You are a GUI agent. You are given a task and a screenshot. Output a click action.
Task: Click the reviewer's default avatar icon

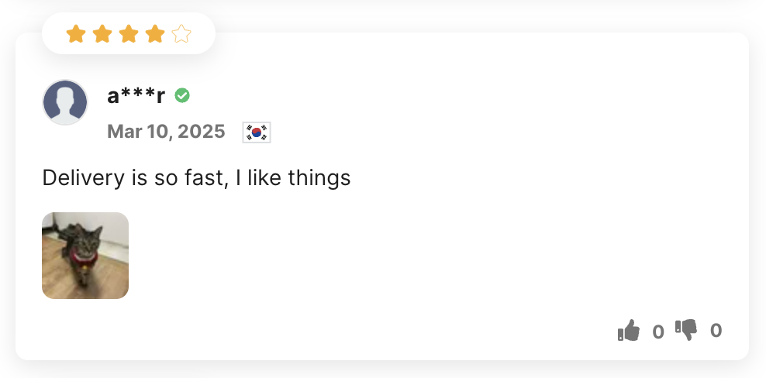[x=65, y=102]
